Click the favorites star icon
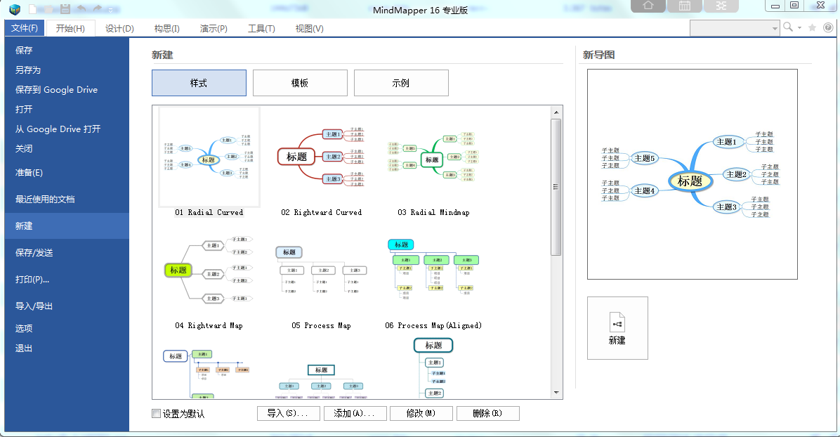This screenshot has height=437, width=840. click(x=812, y=27)
